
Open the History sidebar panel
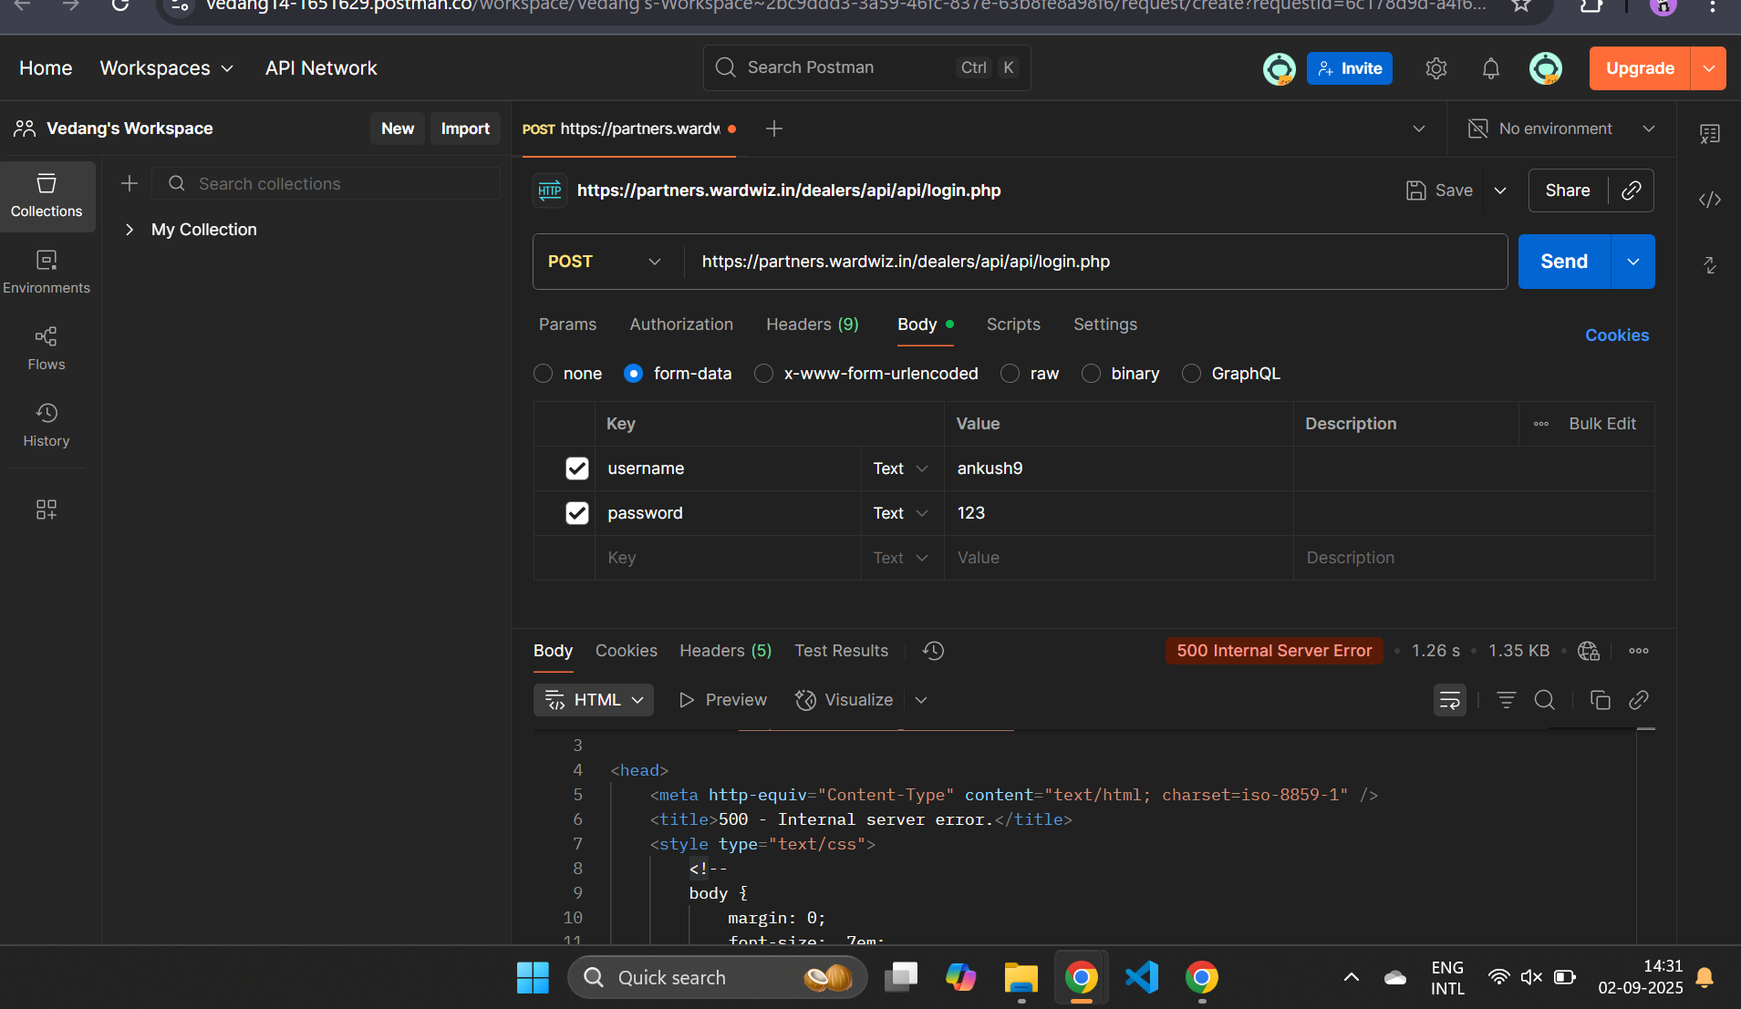click(x=46, y=425)
